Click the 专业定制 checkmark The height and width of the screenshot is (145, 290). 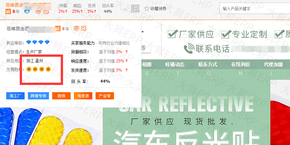click(x=226, y=34)
